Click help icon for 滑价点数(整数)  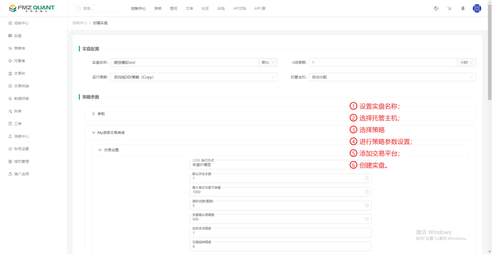[x=367, y=205]
